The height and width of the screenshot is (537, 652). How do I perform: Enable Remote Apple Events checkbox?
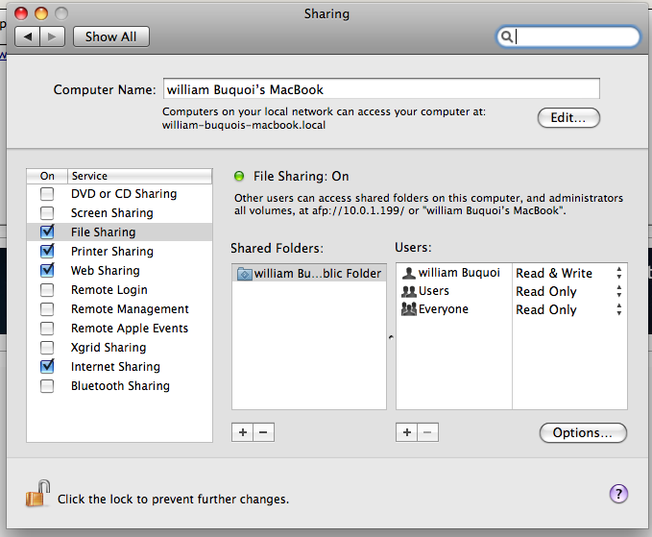click(47, 329)
